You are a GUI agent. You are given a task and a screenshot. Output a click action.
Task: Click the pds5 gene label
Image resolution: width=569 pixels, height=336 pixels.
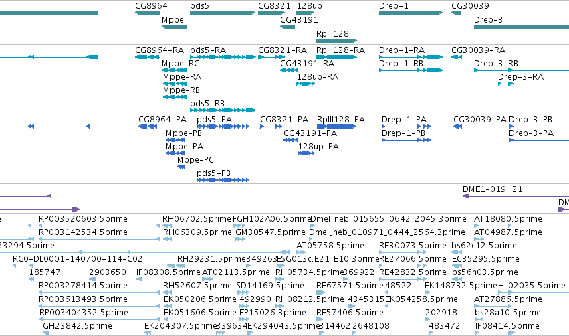pyautogui.click(x=199, y=6)
